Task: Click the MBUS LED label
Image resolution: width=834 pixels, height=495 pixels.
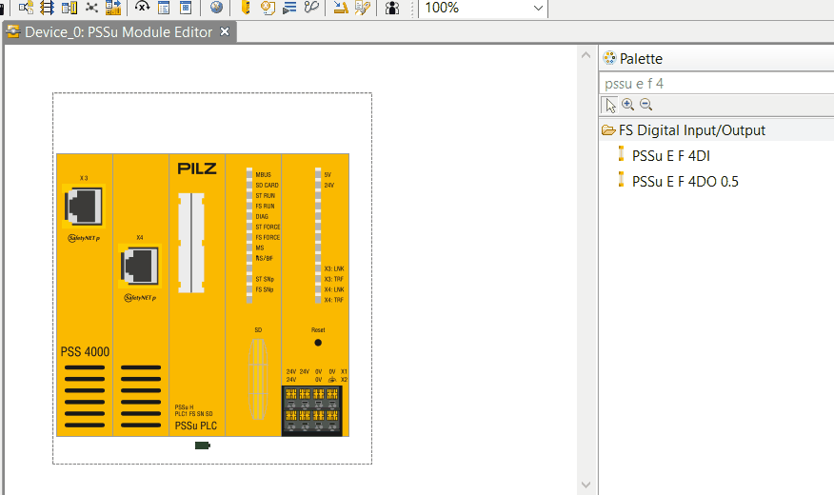Action: point(264,175)
